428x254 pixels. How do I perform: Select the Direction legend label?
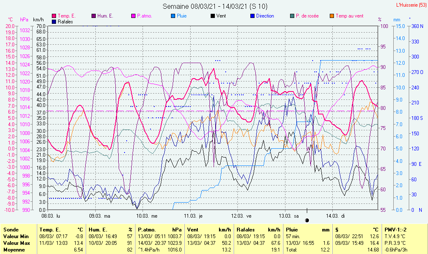[x=265, y=16]
